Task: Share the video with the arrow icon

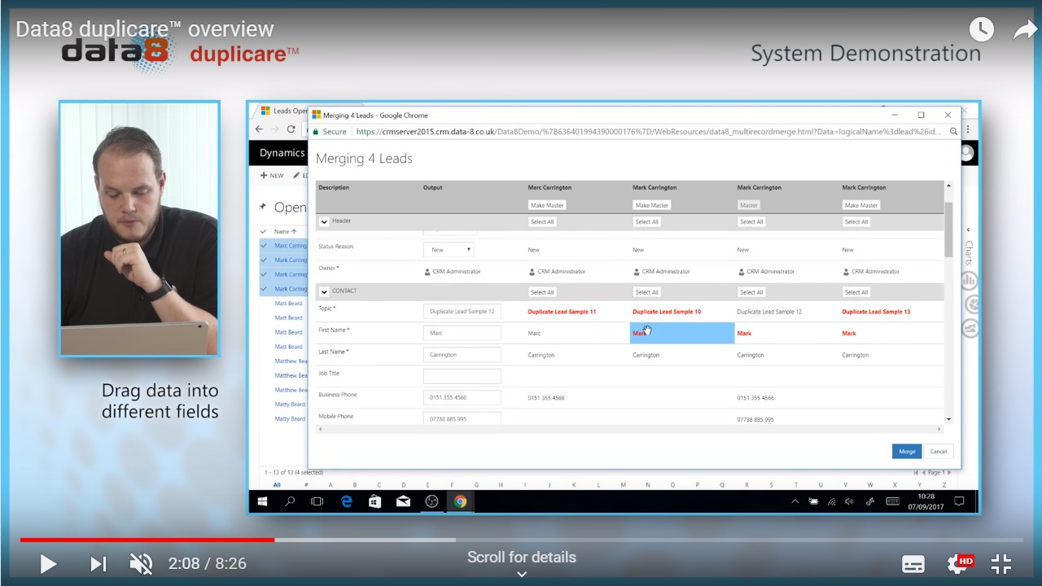Action: click(x=1025, y=30)
